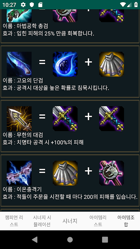140x249 pixels.
Task: Tap the silver cloak component in 고요의 단검 recipe
Action: tap(112, 64)
